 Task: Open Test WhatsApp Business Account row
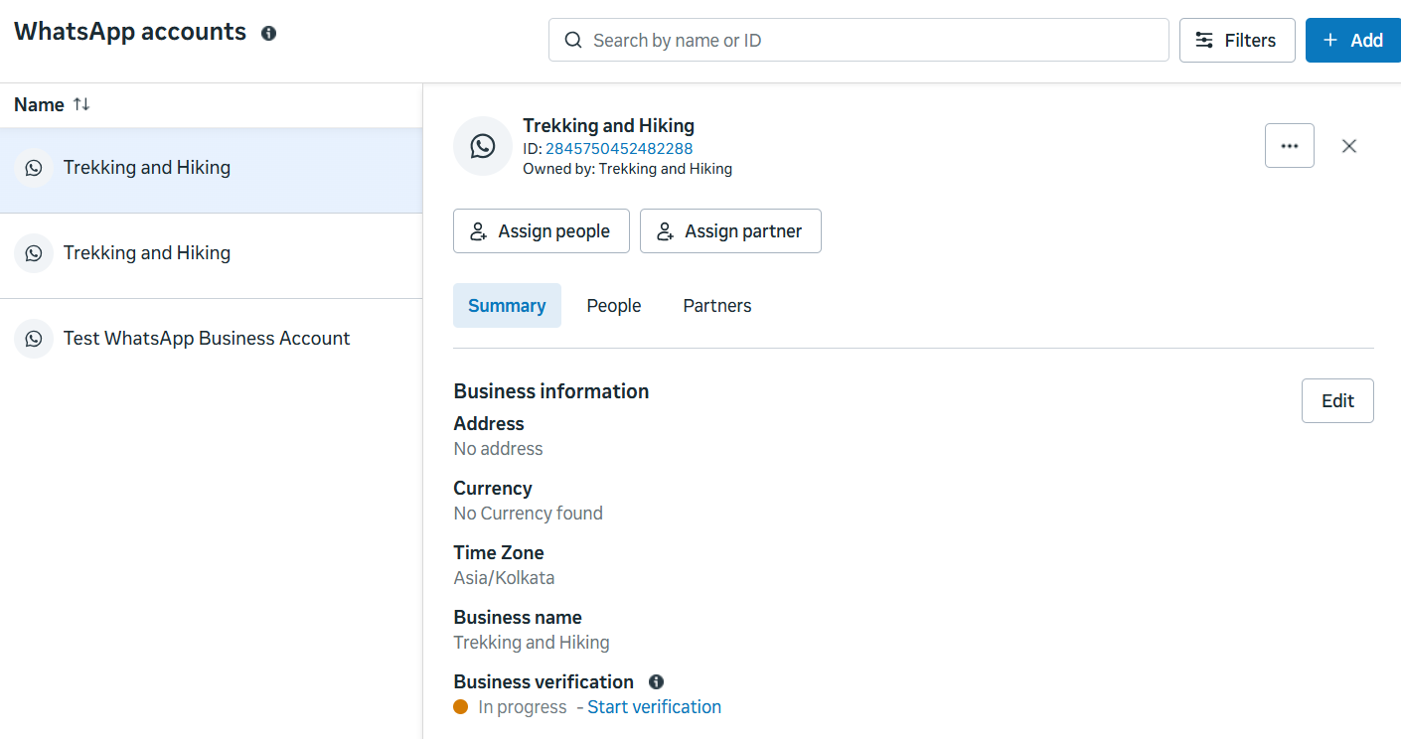coord(207,339)
